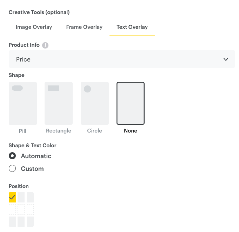Click the middle center position cell
The width and height of the screenshot is (239, 232).
21,210
